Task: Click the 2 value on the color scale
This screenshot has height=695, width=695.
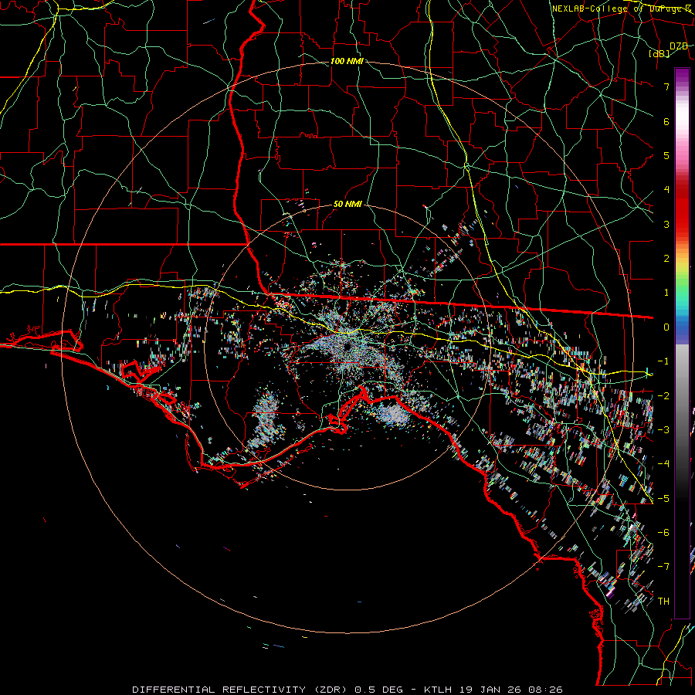Action: point(666,259)
